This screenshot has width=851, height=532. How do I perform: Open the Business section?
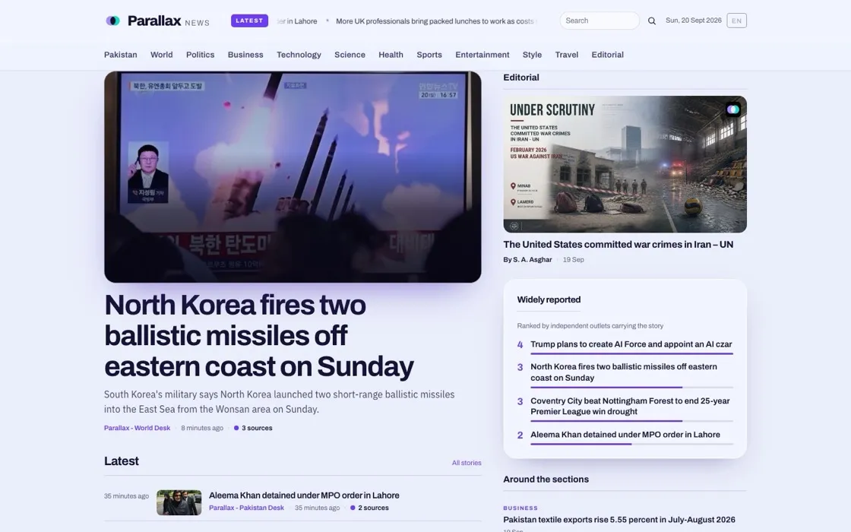click(245, 55)
